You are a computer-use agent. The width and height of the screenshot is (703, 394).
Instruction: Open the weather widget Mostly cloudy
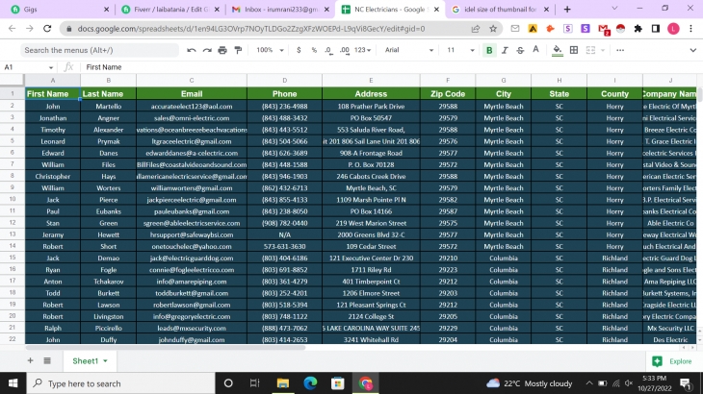(x=530, y=383)
